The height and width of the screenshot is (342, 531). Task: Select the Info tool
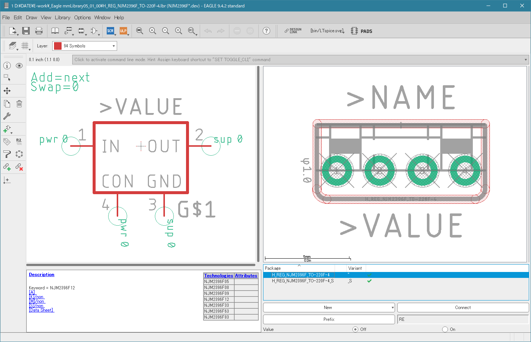pos(7,66)
